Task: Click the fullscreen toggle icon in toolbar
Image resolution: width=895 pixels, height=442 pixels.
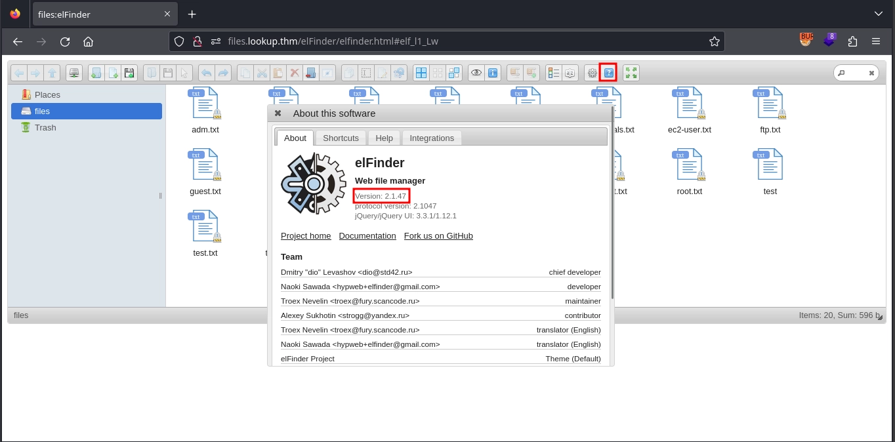Action: 631,73
